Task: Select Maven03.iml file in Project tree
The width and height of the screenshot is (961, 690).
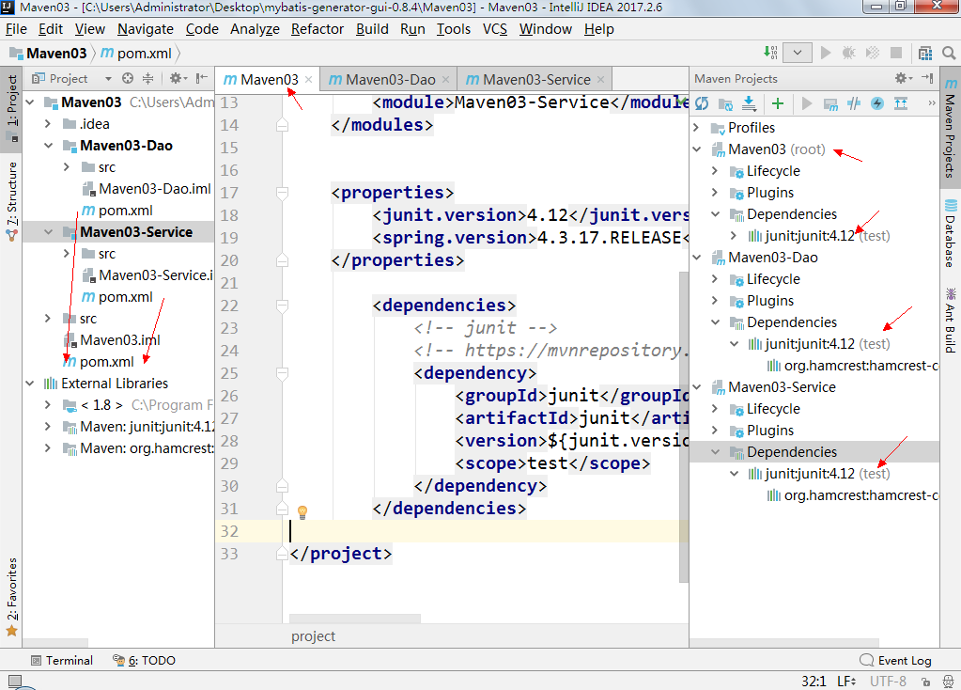Action: click(x=112, y=339)
